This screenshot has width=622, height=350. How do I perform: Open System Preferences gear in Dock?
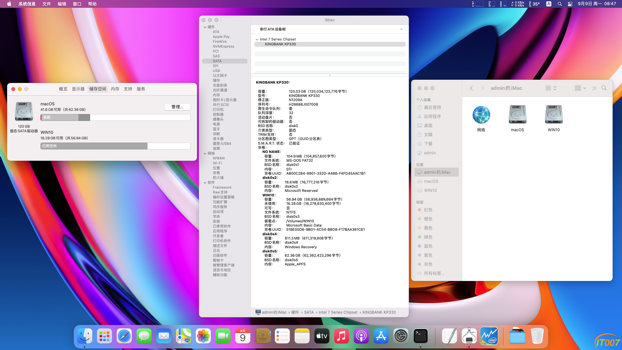pyautogui.click(x=401, y=336)
